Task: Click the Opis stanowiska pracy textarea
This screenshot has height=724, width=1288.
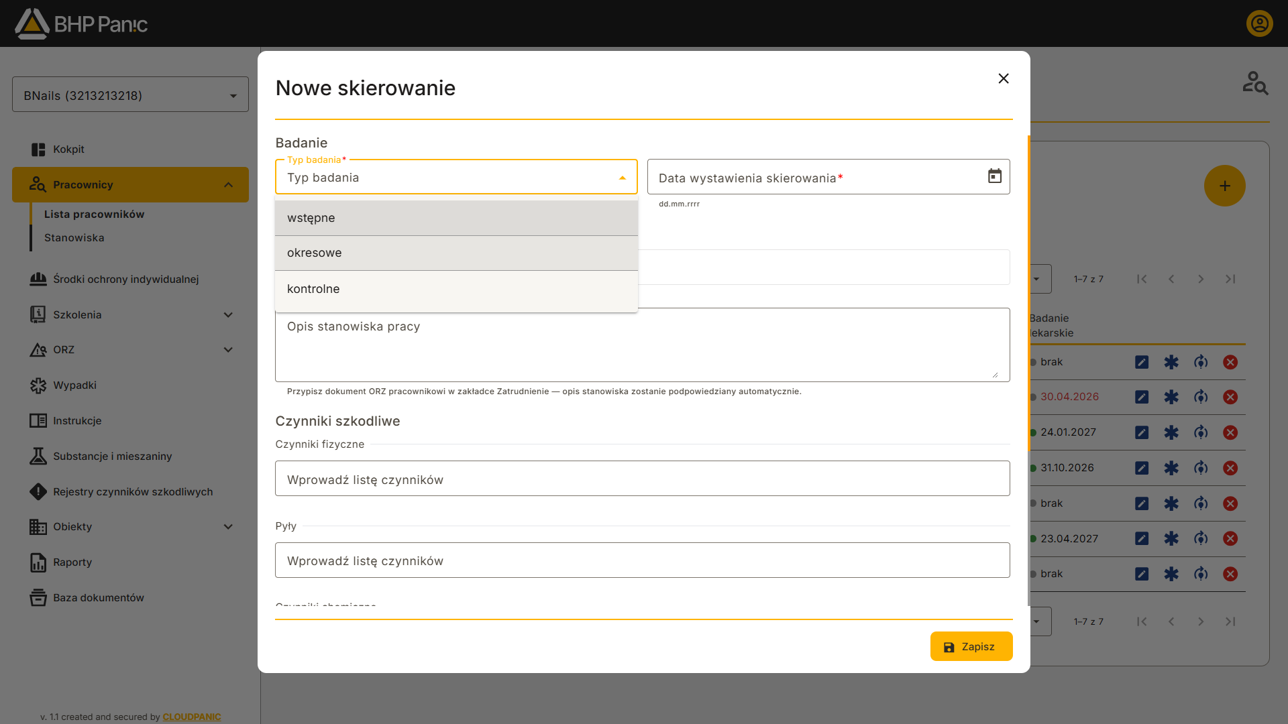Action: point(642,345)
